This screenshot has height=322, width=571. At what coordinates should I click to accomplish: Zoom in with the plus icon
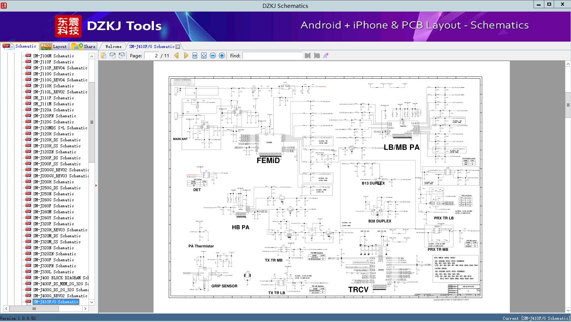click(x=222, y=55)
